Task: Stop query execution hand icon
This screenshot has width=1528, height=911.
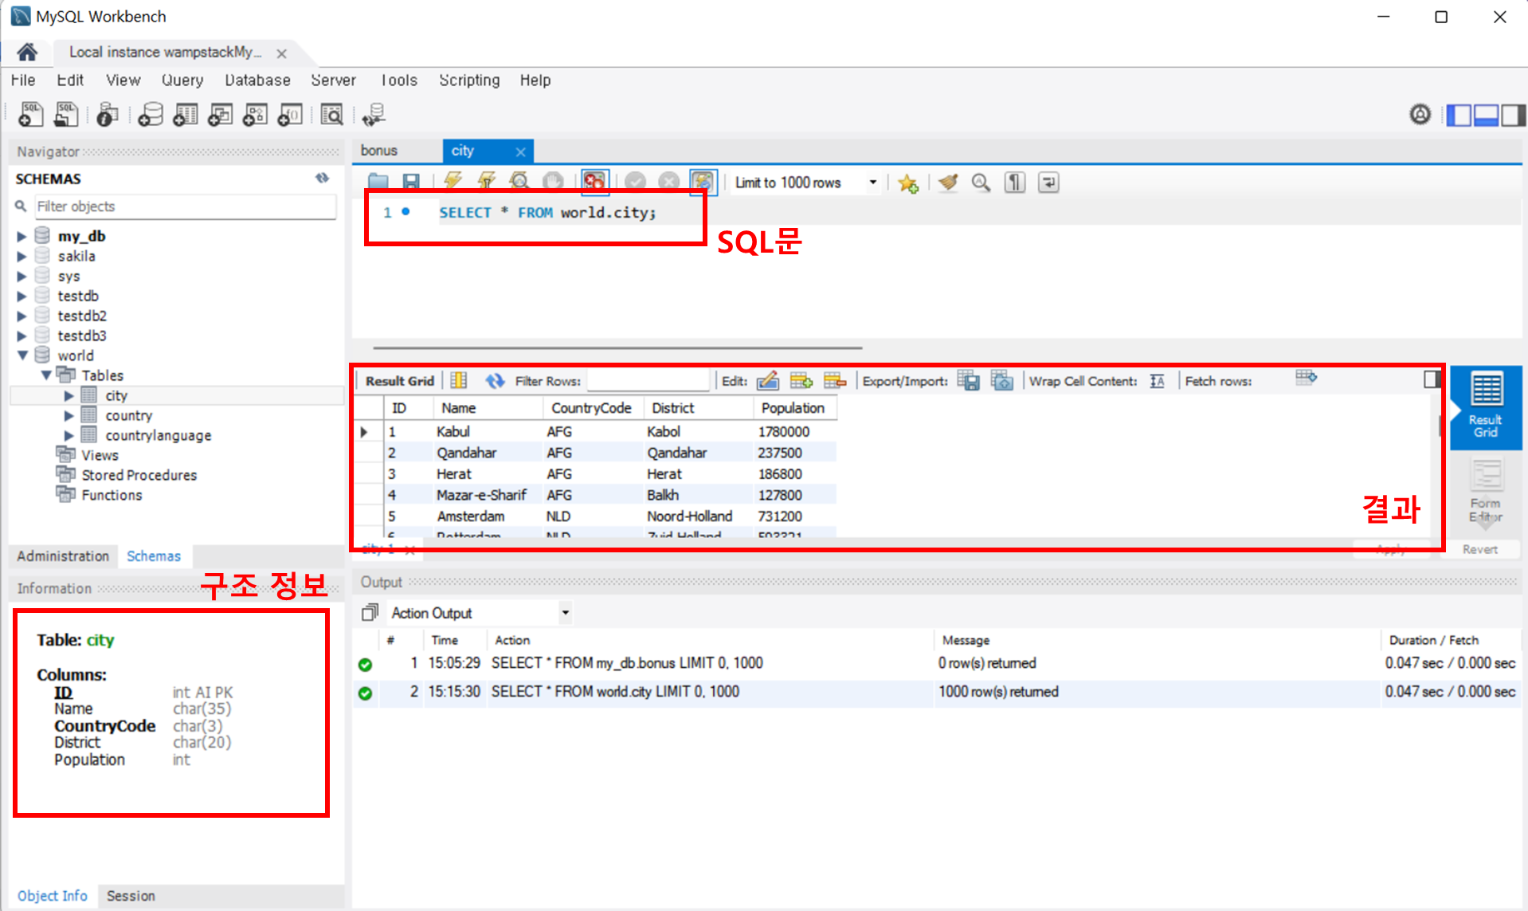Action: coord(553,183)
